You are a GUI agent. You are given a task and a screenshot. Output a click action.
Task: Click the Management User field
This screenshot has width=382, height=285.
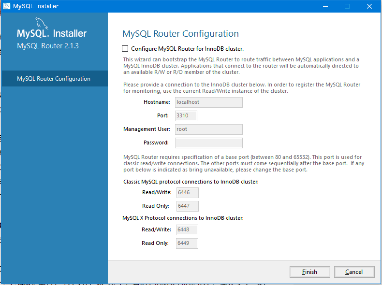click(x=208, y=129)
